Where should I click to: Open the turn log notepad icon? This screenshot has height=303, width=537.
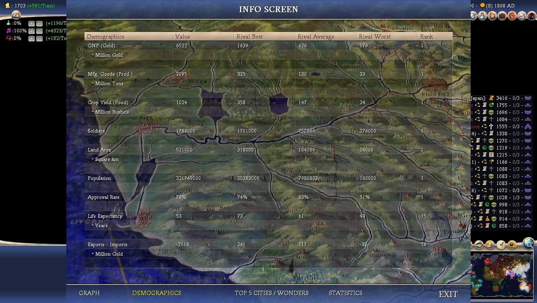tap(16, 15)
